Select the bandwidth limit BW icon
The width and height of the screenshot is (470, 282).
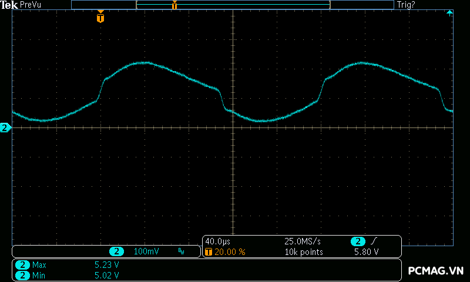pyautogui.click(x=181, y=251)
